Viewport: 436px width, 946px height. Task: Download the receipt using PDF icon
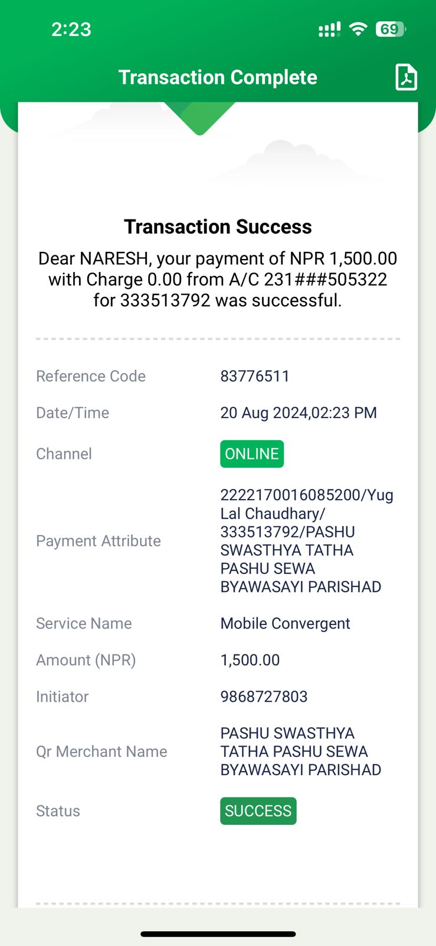406,77
